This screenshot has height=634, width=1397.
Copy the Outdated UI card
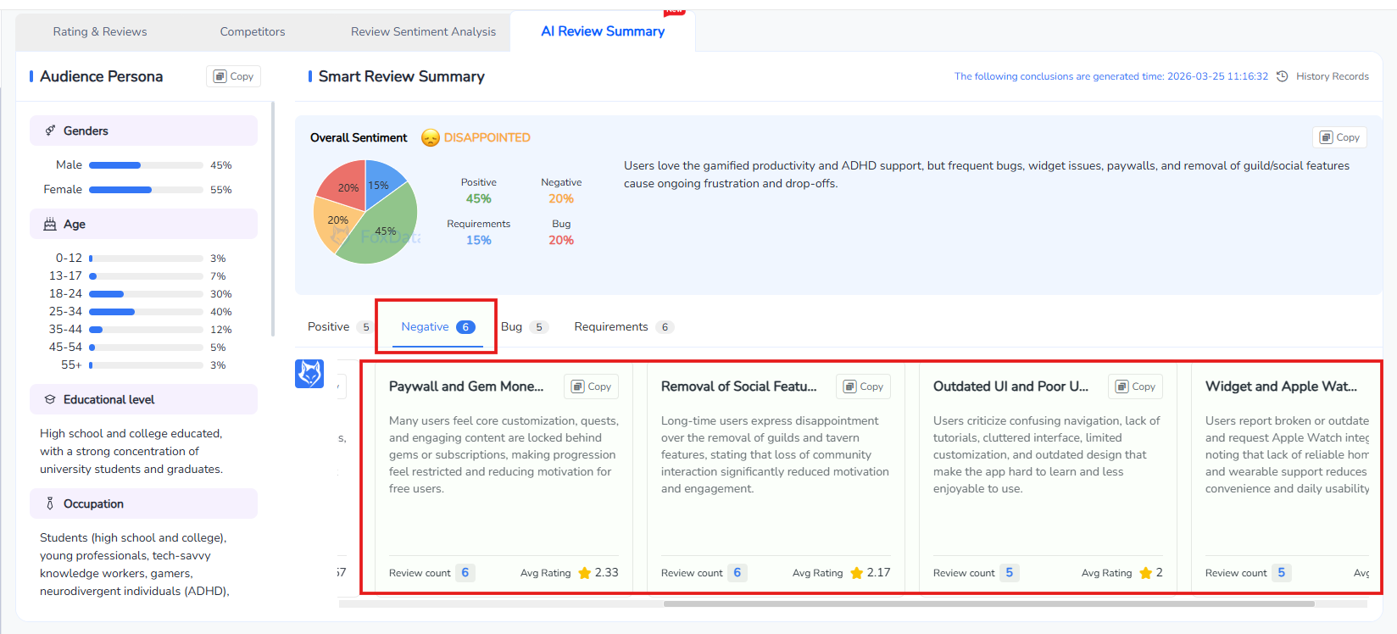coord(1135,387)
